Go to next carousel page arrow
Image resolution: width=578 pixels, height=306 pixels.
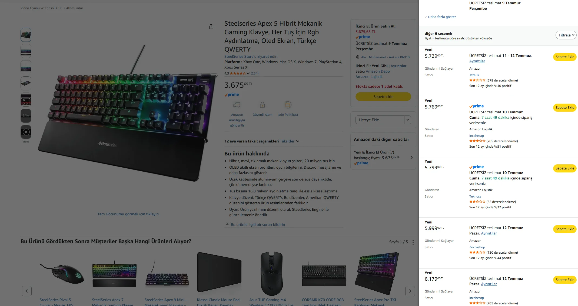[x=410, y=291]
